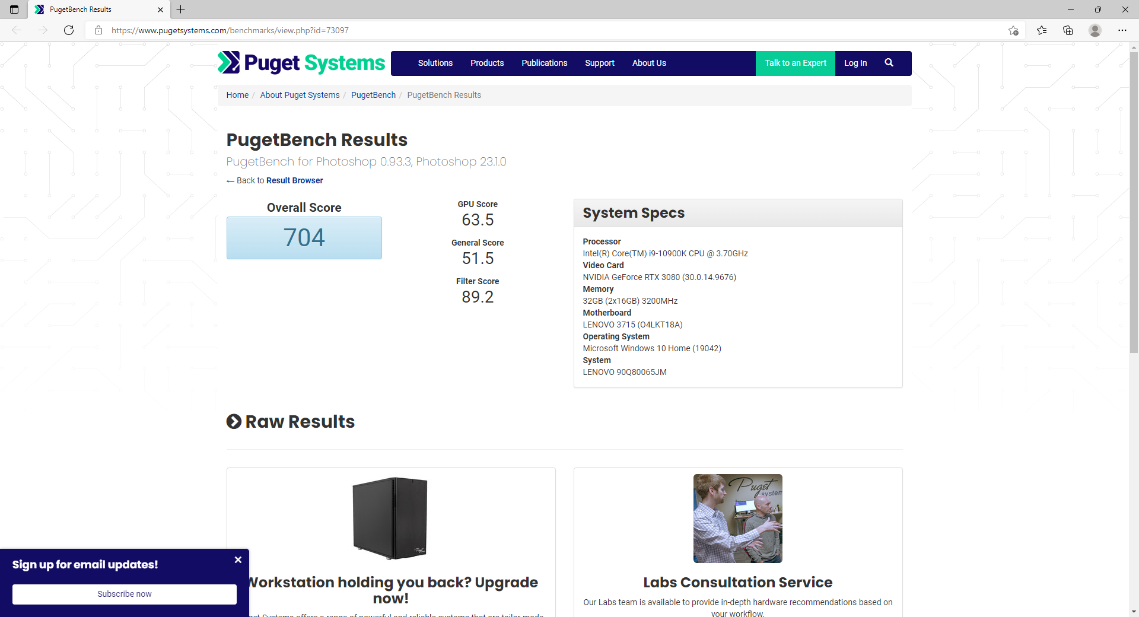Click the System Specs panel header
The image size is (1139, 617).
click(x=738, y=213)
